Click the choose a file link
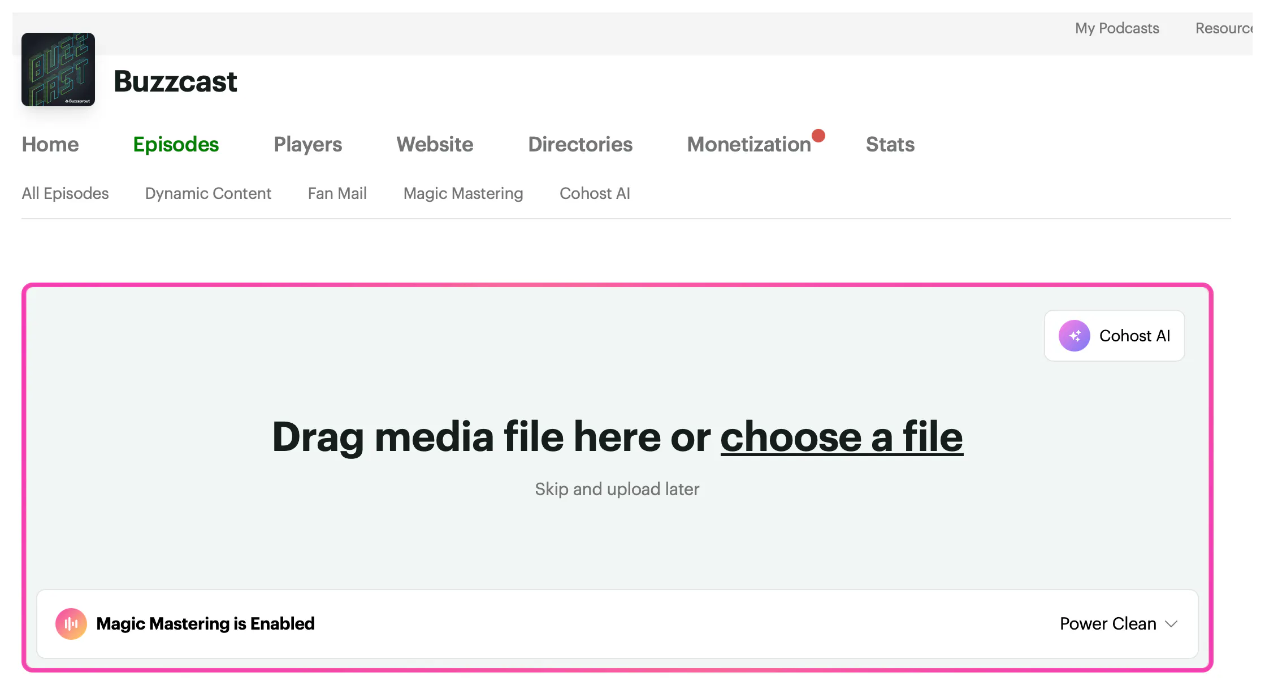Image resolution: width=1265 pixels, height=694 pixels. coord(842,437)
